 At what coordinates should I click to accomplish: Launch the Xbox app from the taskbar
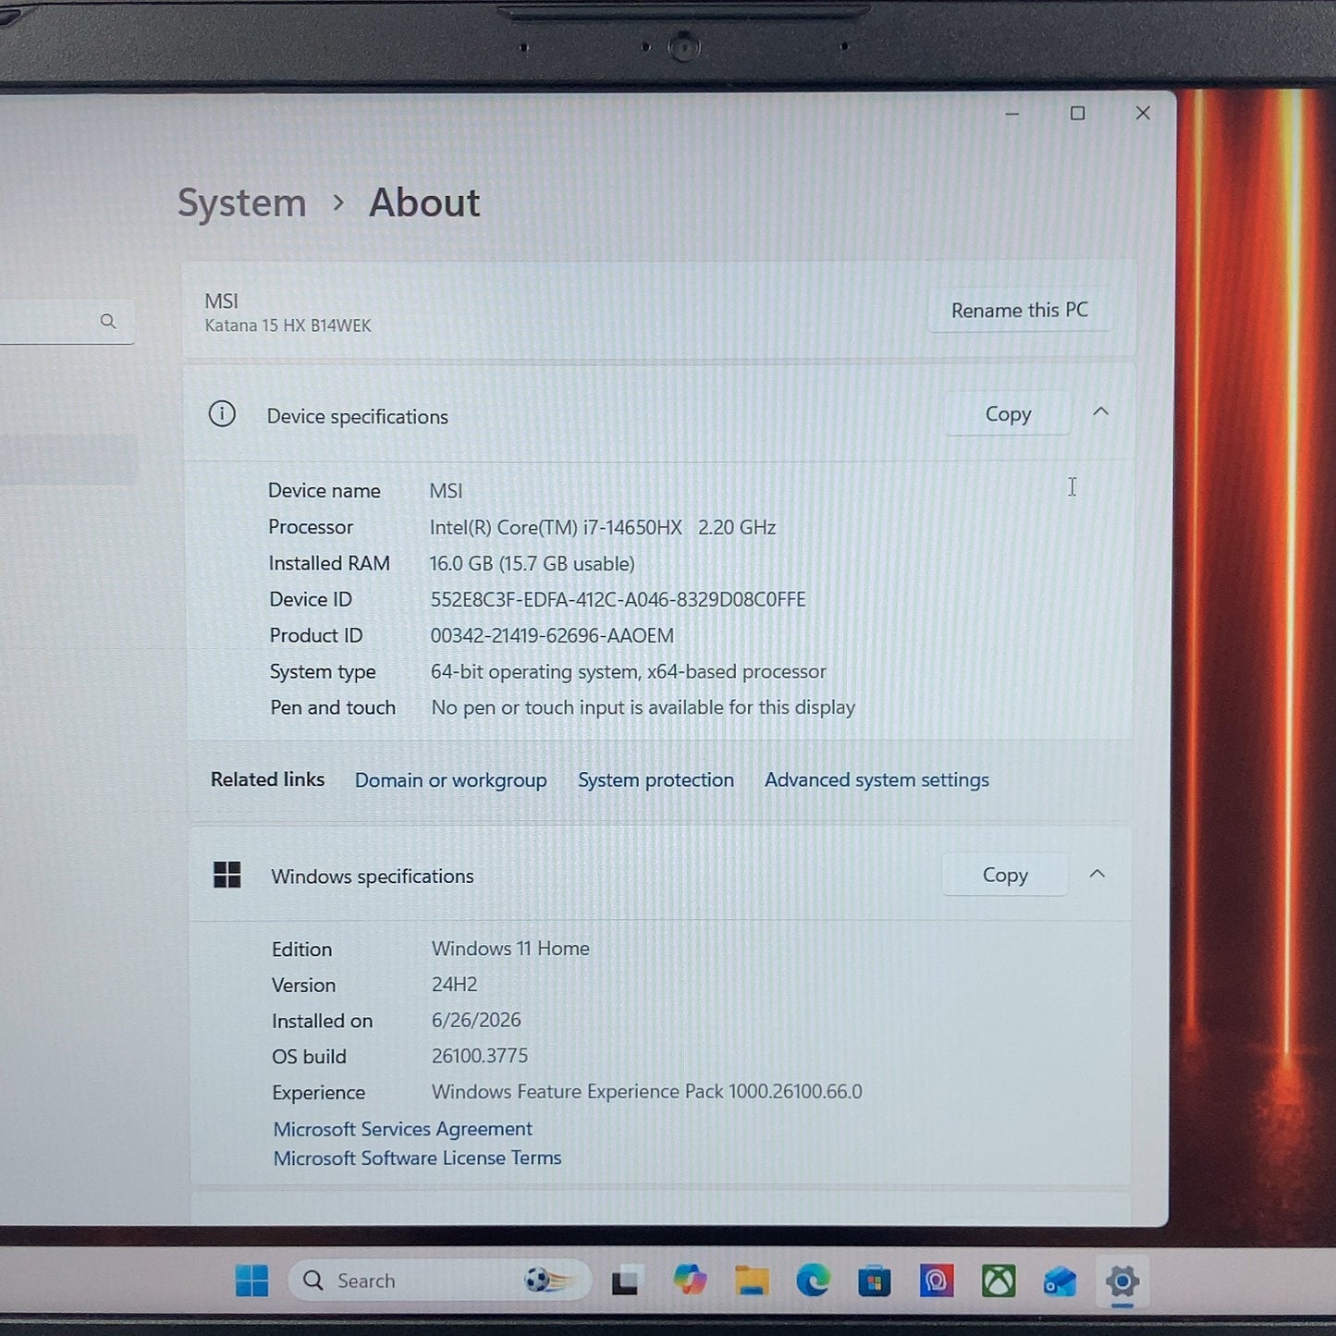coord(999,1281)
